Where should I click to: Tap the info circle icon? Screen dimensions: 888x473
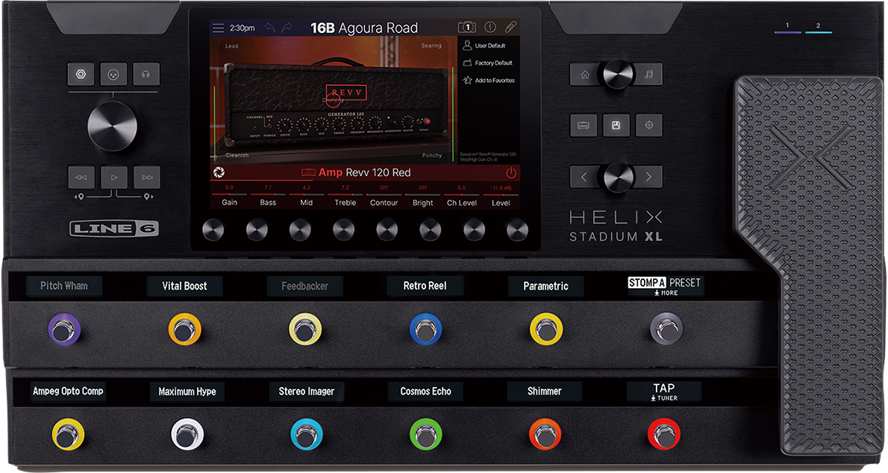[490, 27]
